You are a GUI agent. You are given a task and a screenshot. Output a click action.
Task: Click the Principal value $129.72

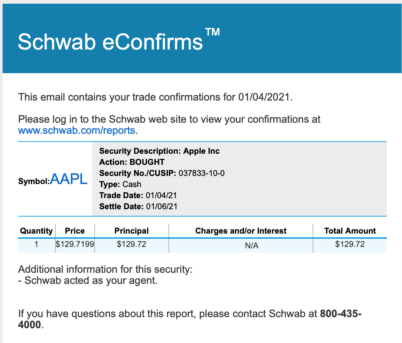[x=132, y=244]
